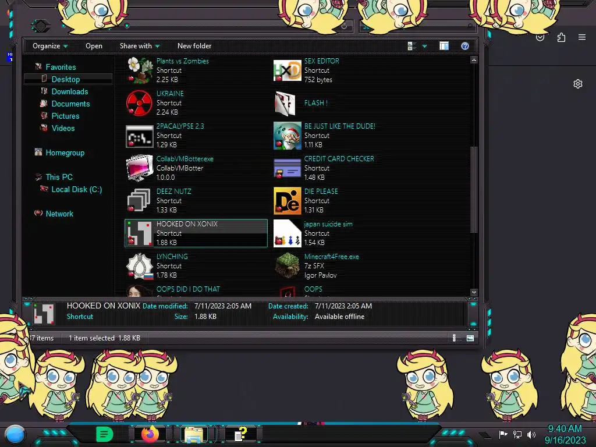Screen dimensions: 596x447
Task: Click the file list vertical scrollbar thumb
Action: pos(474,189)
